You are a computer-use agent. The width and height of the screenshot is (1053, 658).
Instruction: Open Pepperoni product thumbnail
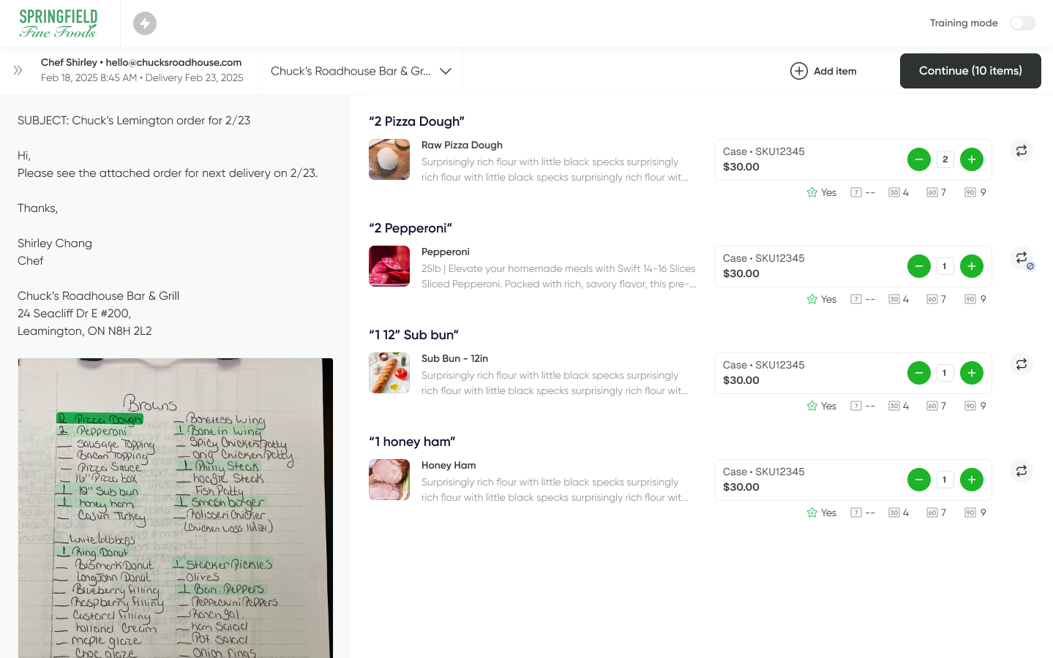coord(389,266)
